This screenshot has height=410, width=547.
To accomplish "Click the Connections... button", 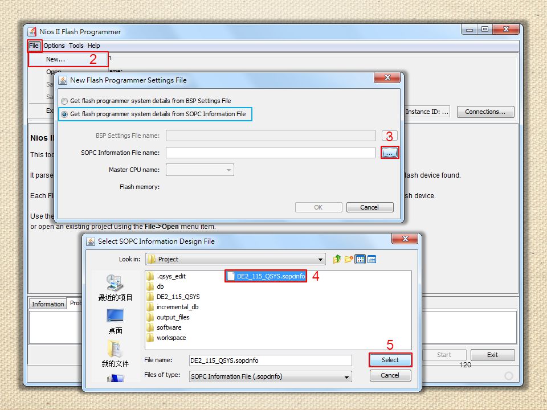I will [485, 112].
